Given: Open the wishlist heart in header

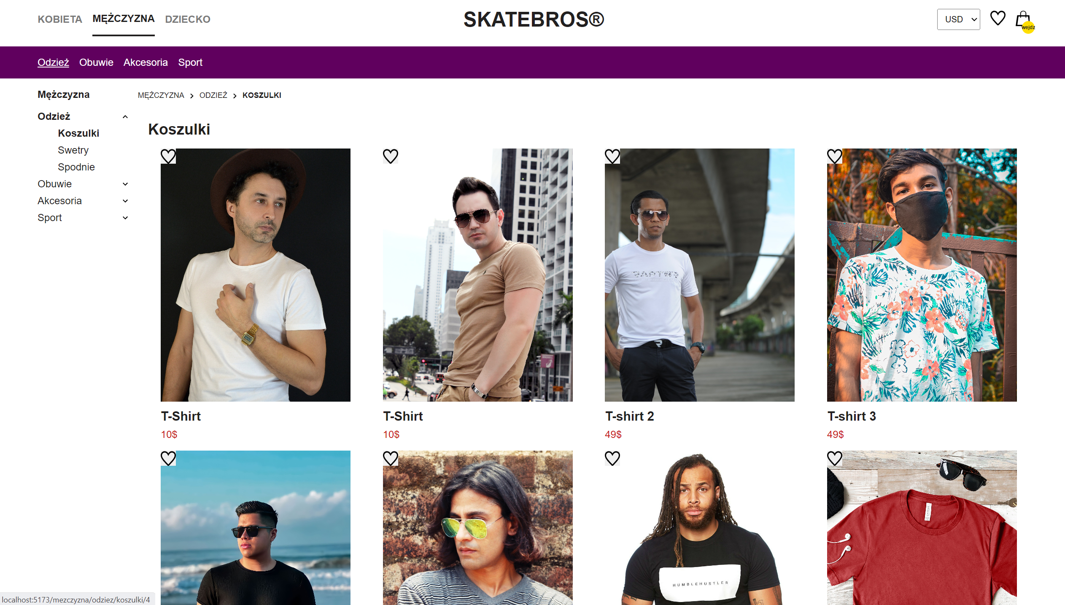Looking at the screenshot, I should click(998, 19).
